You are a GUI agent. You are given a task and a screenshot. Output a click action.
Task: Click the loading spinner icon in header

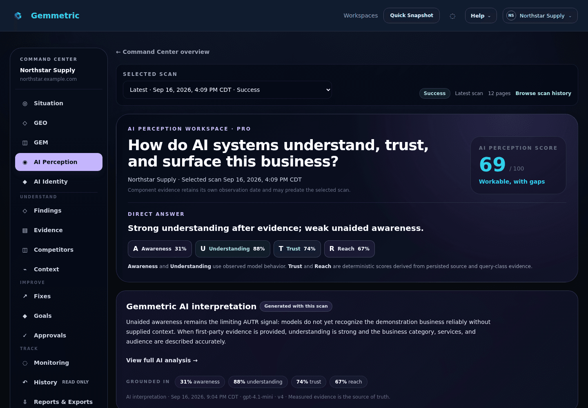[x=452, y=16]
